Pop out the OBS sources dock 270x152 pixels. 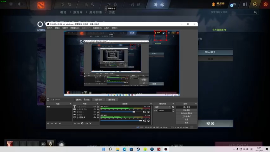(x=98, y=104)
